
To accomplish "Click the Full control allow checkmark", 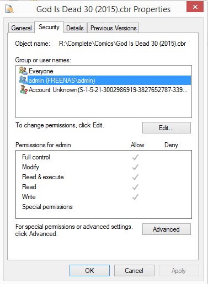I will (x=135, y=157).
